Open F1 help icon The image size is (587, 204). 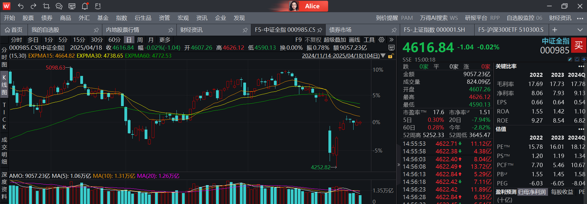tap(98, 6)
